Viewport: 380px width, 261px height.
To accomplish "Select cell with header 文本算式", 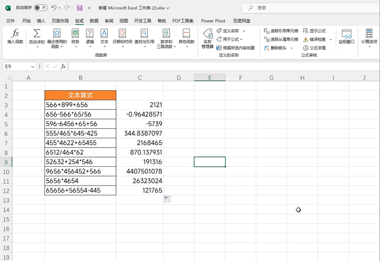I will (x=80, y=95).
